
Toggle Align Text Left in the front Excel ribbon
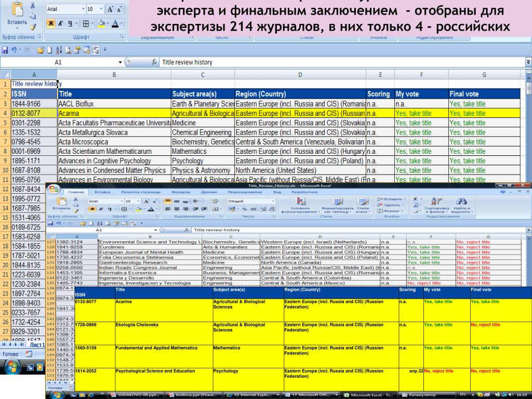tap(168, 209)
